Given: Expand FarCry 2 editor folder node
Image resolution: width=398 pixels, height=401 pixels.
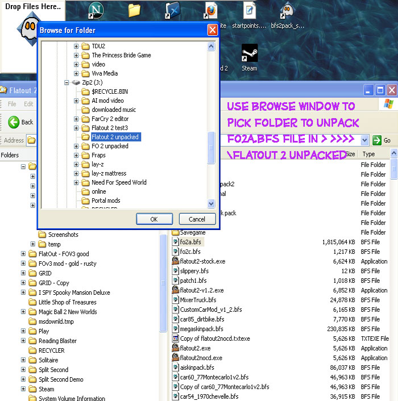Looking at the screenshot, I should [x=76, y=119].
